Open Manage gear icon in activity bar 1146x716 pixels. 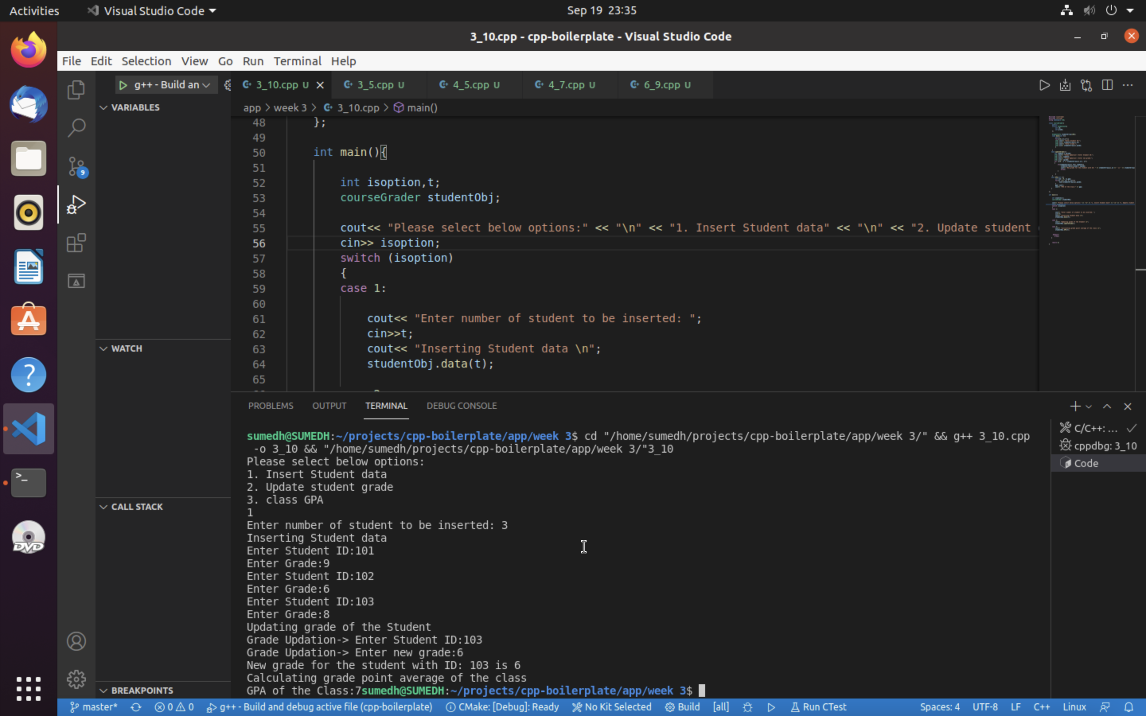(76, 679)
